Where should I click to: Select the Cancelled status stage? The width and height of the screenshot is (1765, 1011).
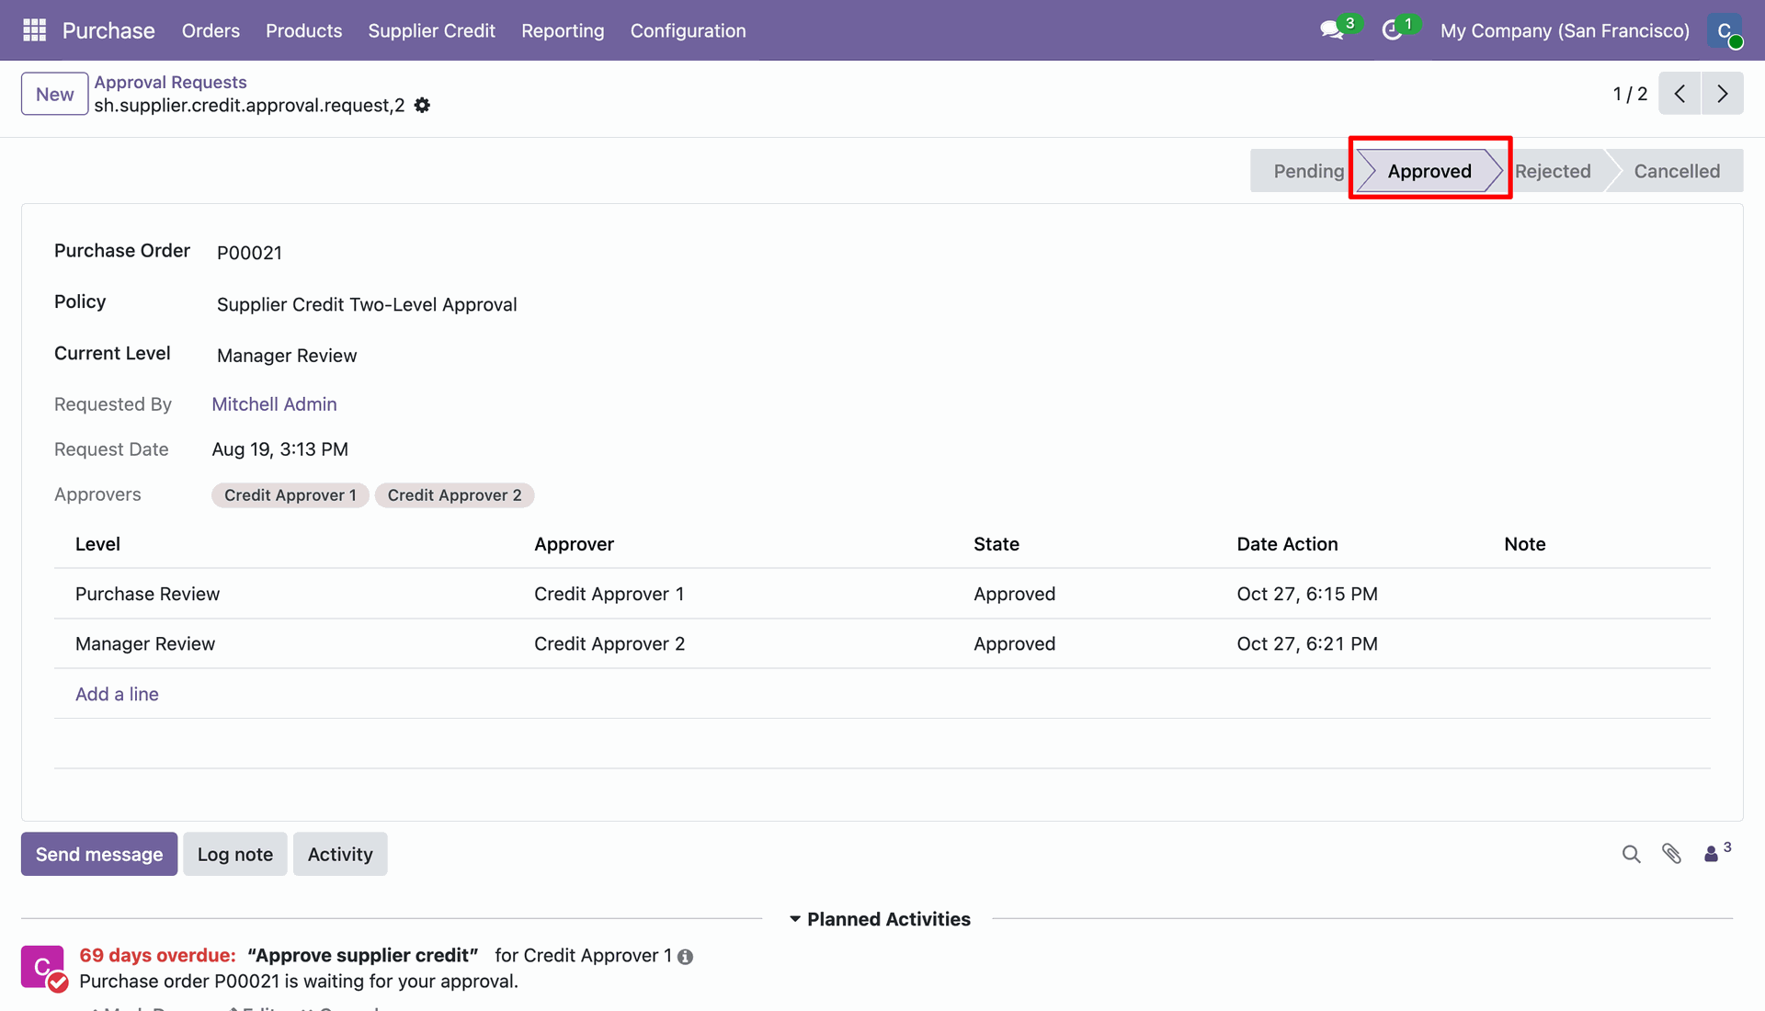[x=1676, y=171]
